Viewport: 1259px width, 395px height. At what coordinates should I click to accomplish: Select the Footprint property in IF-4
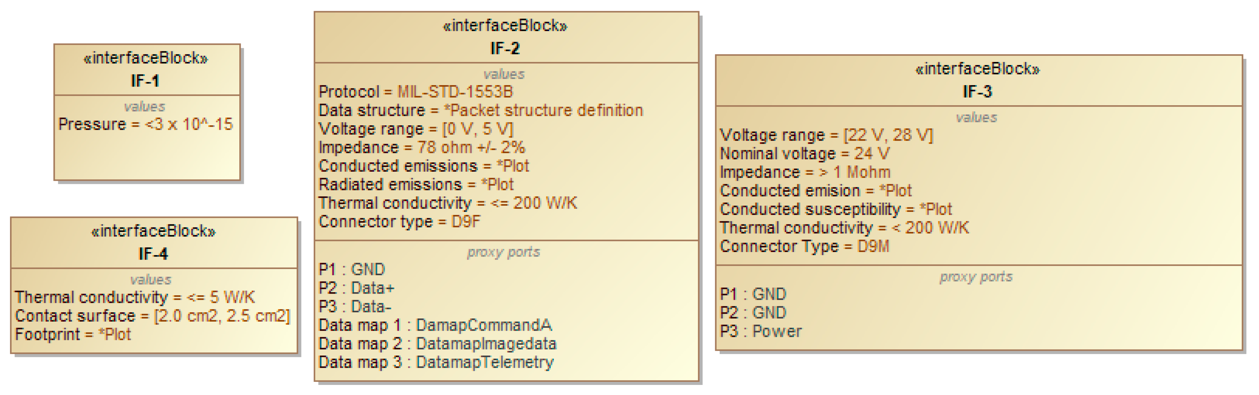click(73, 334)
